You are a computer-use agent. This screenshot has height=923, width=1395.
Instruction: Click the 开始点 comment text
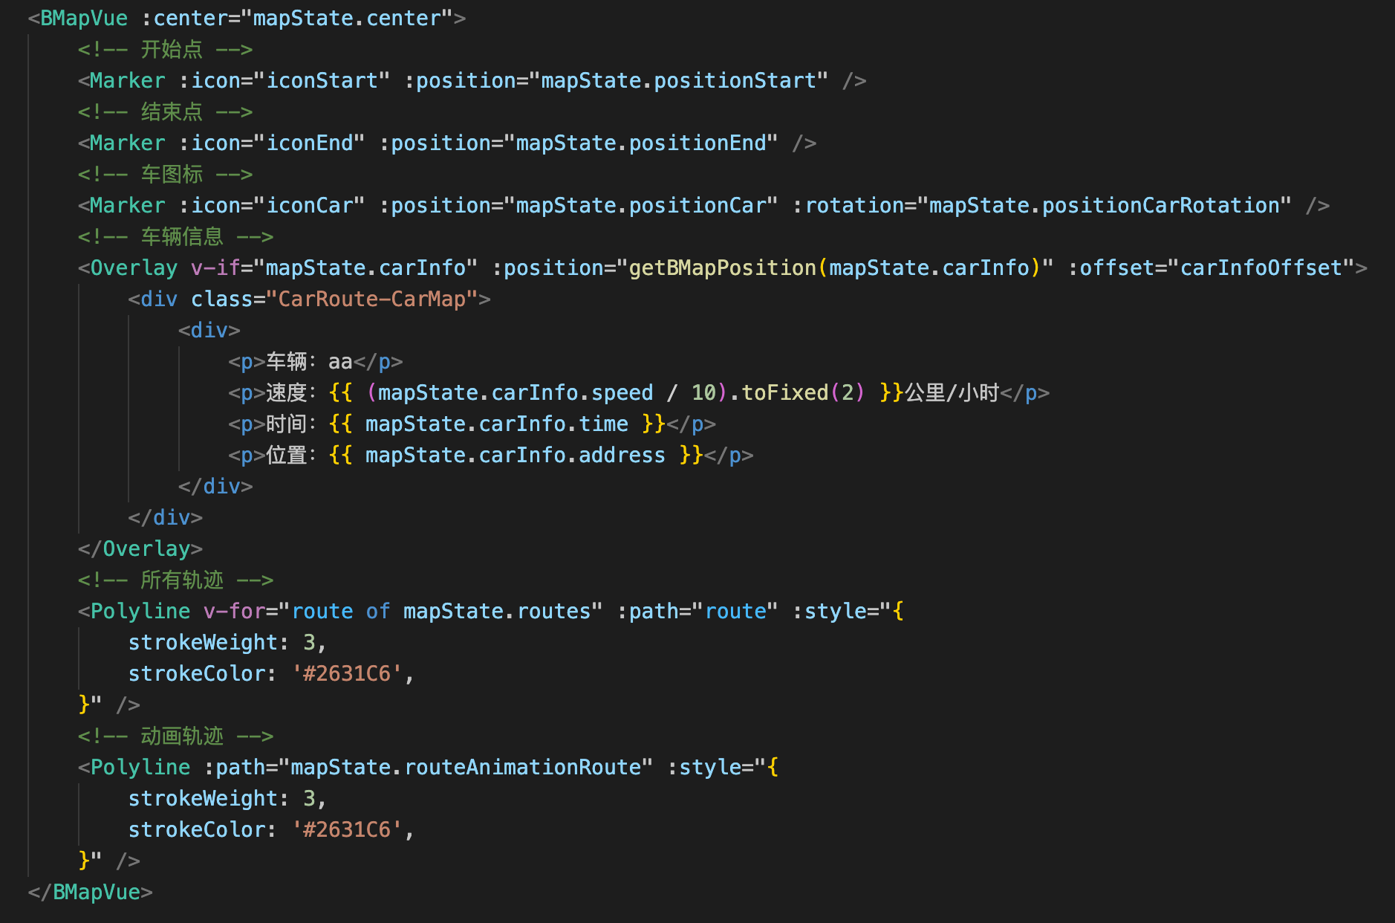pos(172,49)
